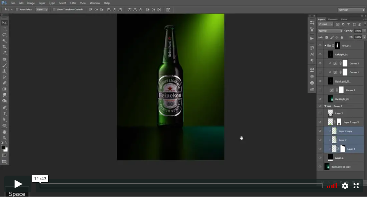Hide the LeftLight_01 layer
The image size is (367, 197).
pyautogui.click(x=320, y=54)
